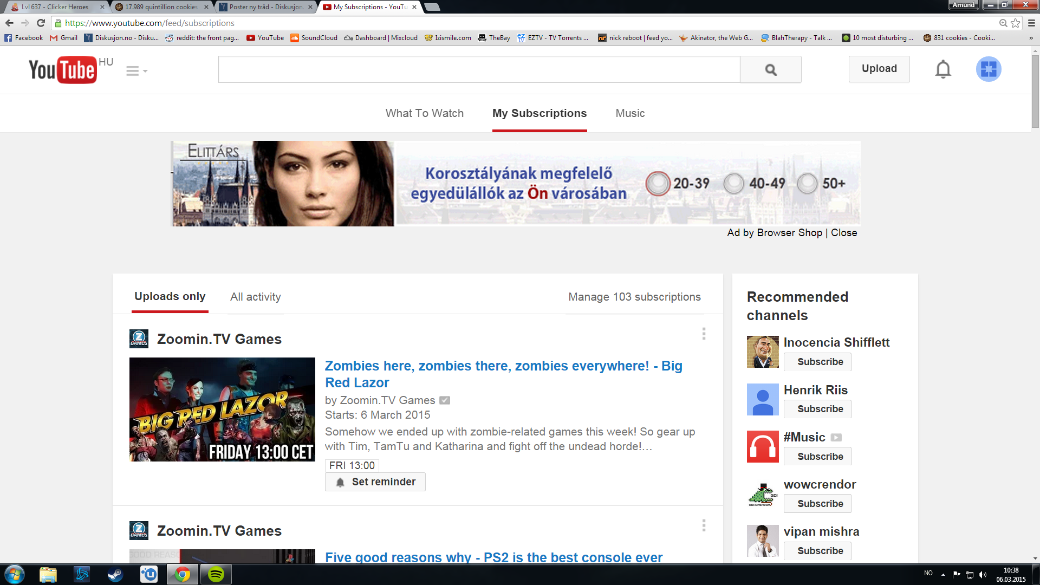Open Steam from the taskbar
Image resolution: width=1040 pixels, height=585 pixels.
click(115, 574)
